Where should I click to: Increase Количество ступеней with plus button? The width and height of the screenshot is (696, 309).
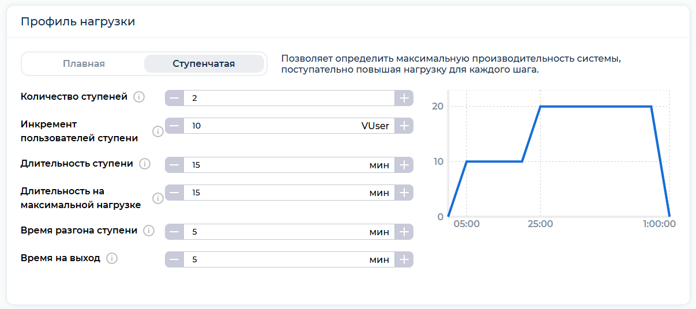click(x=404, y=98)
